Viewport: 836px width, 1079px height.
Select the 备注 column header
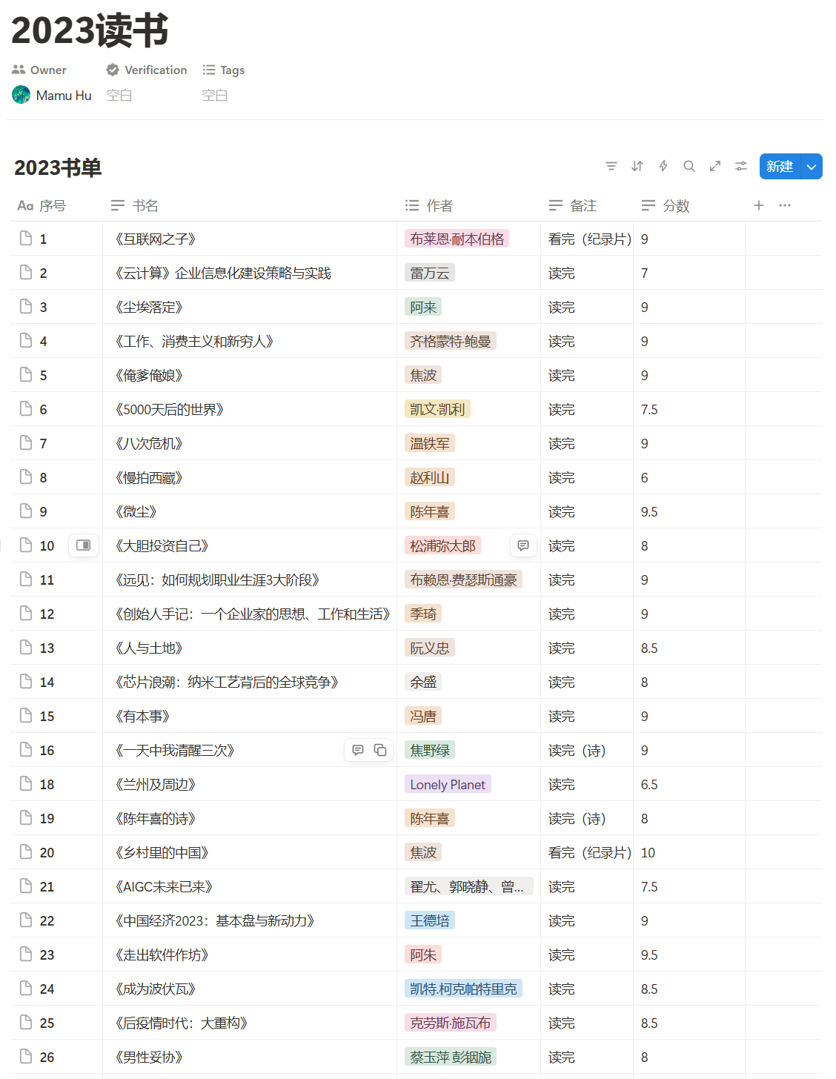tap(583, 205)
